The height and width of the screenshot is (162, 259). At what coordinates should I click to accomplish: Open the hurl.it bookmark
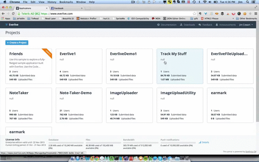point(105,19)
